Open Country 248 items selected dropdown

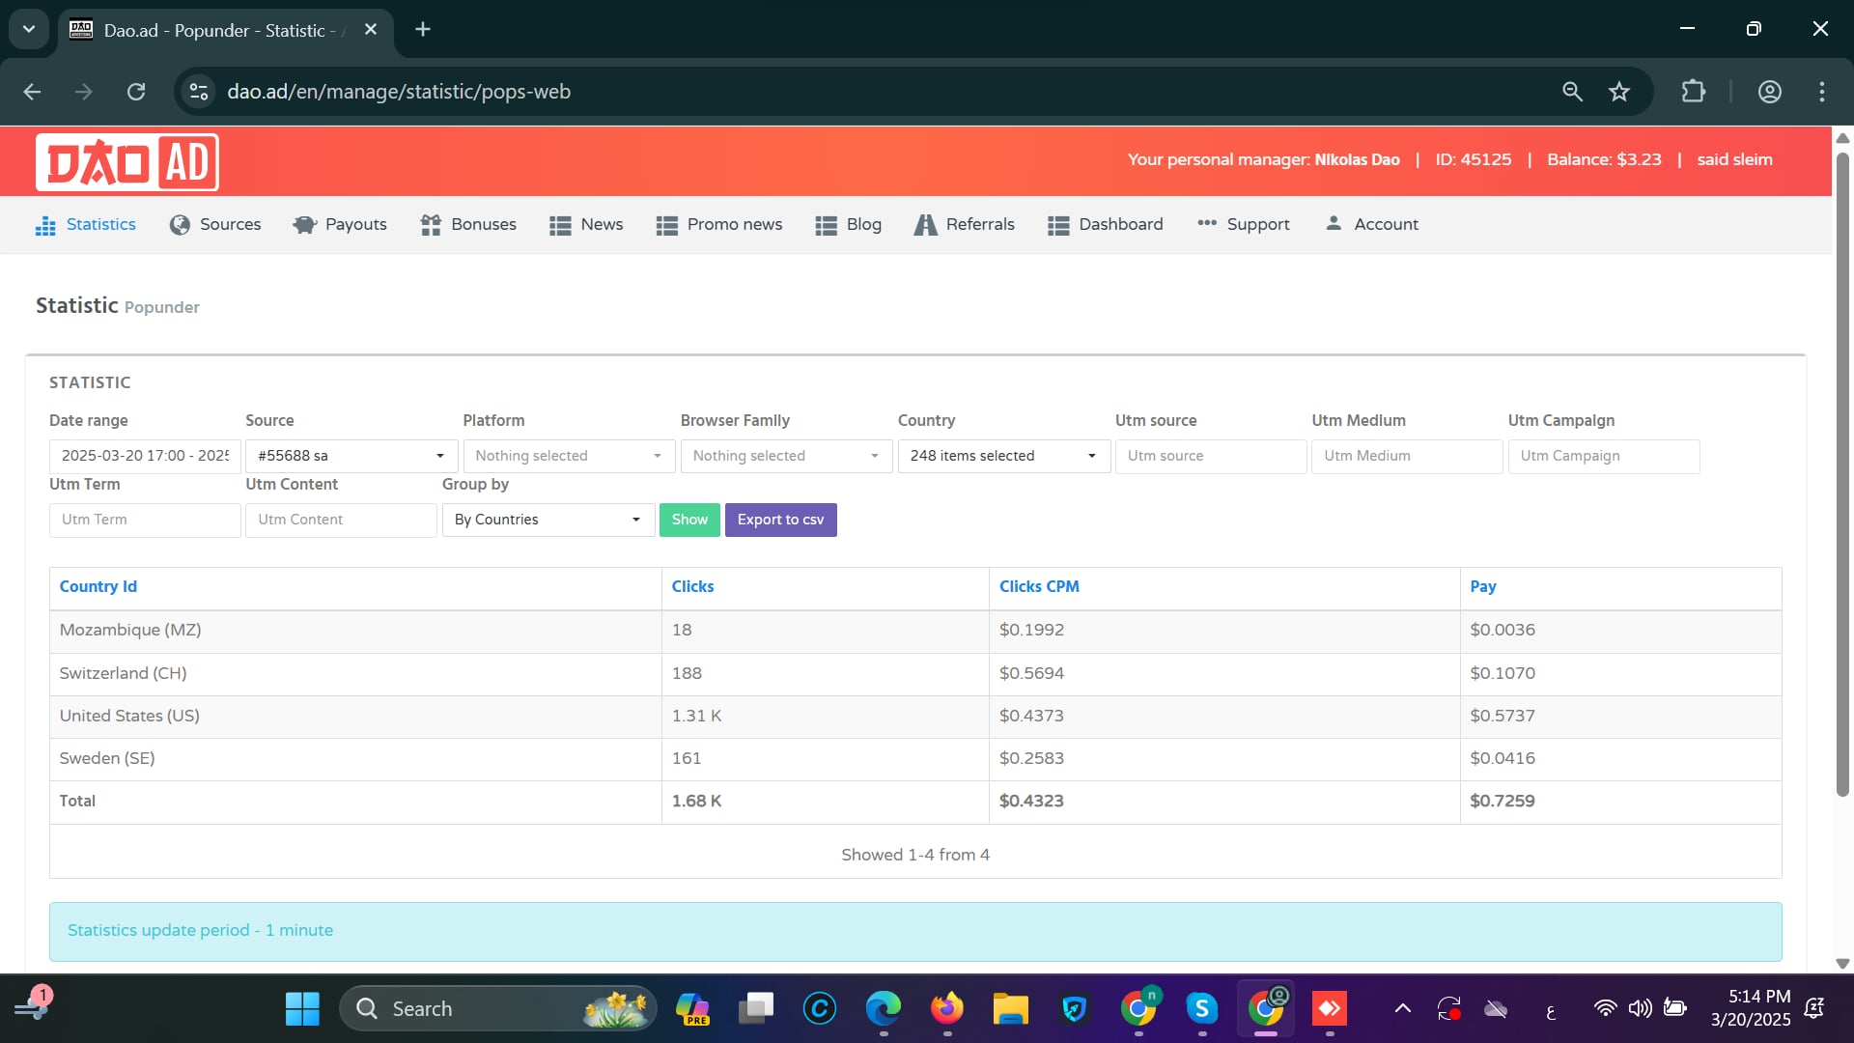1002,456
